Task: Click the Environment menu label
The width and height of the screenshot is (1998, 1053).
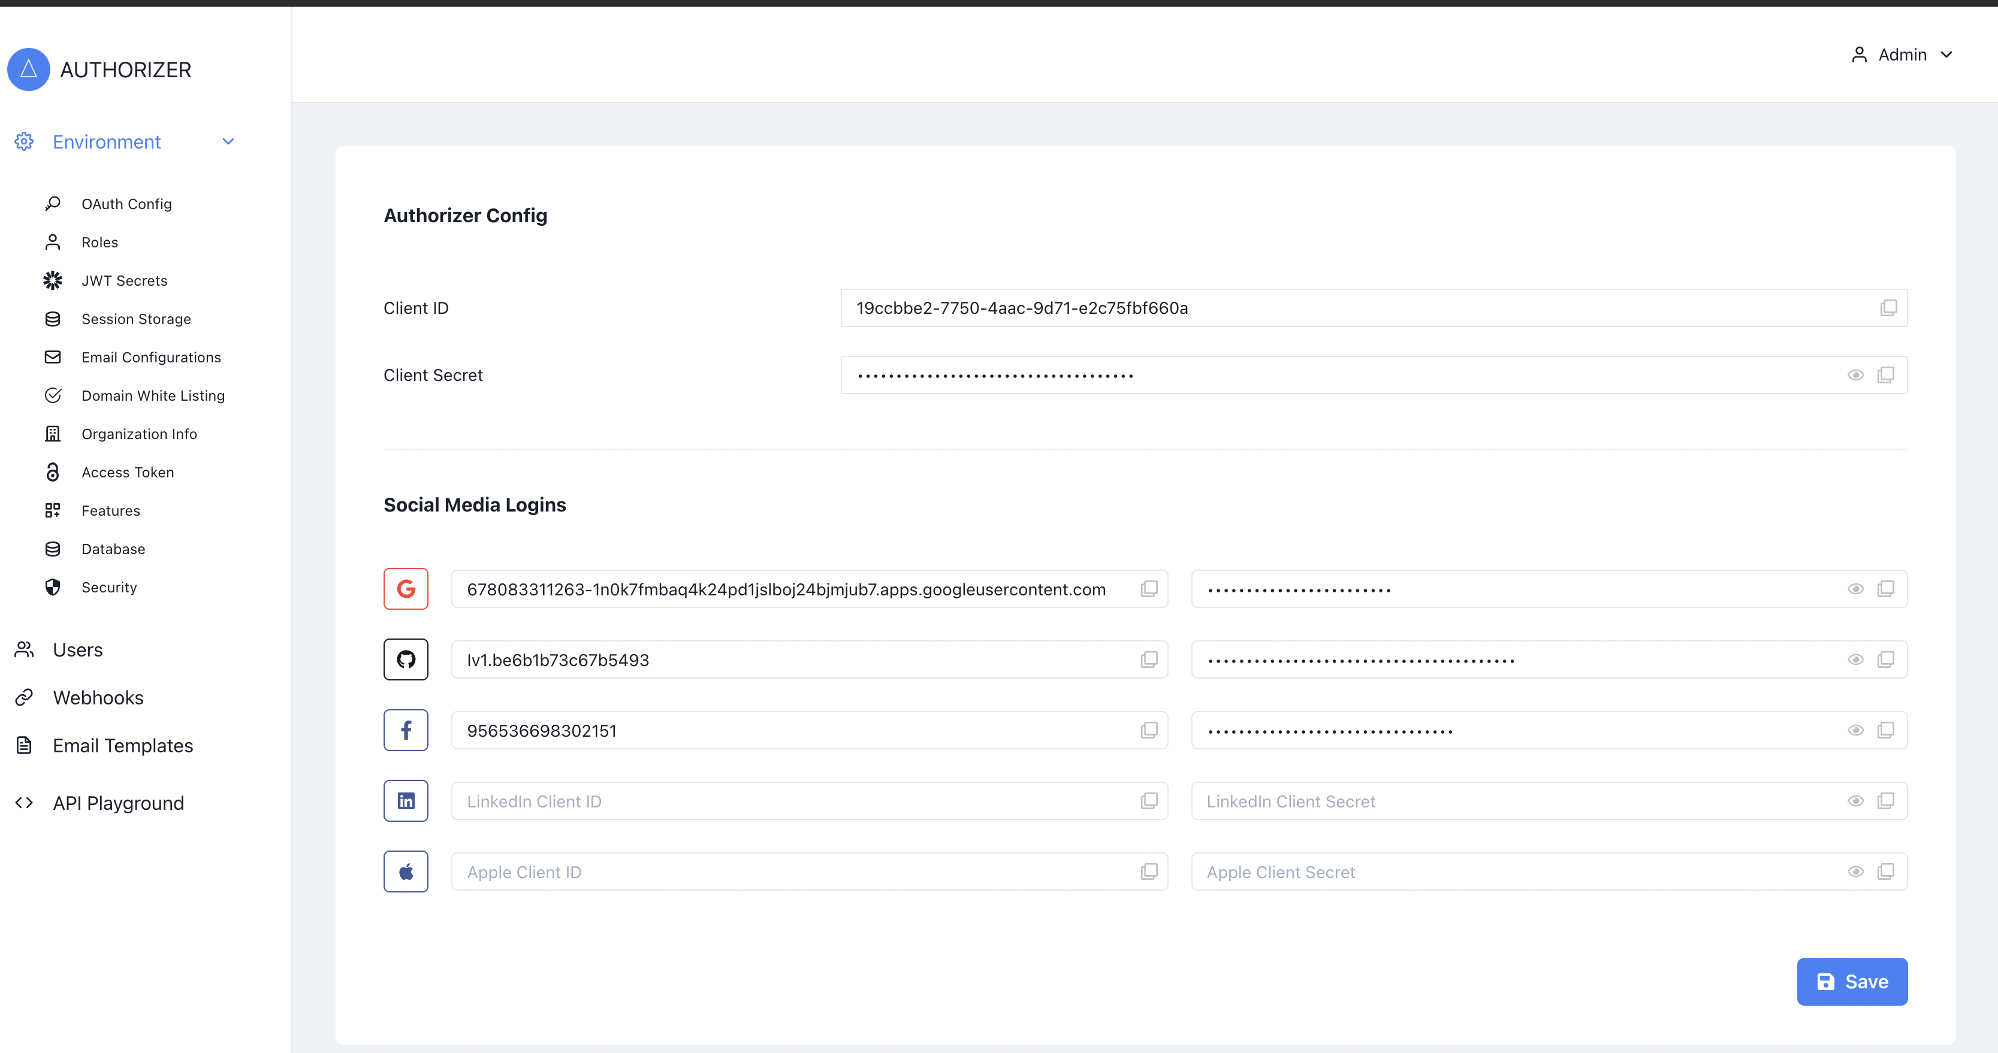Action: pyautogui.click(x=106, y=142)
